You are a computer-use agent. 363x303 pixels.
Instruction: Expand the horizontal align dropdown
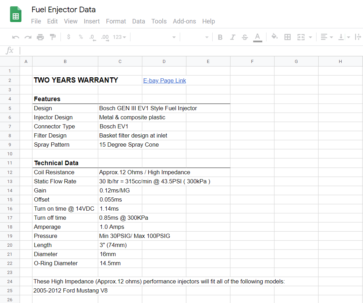(x=327, y=37)
